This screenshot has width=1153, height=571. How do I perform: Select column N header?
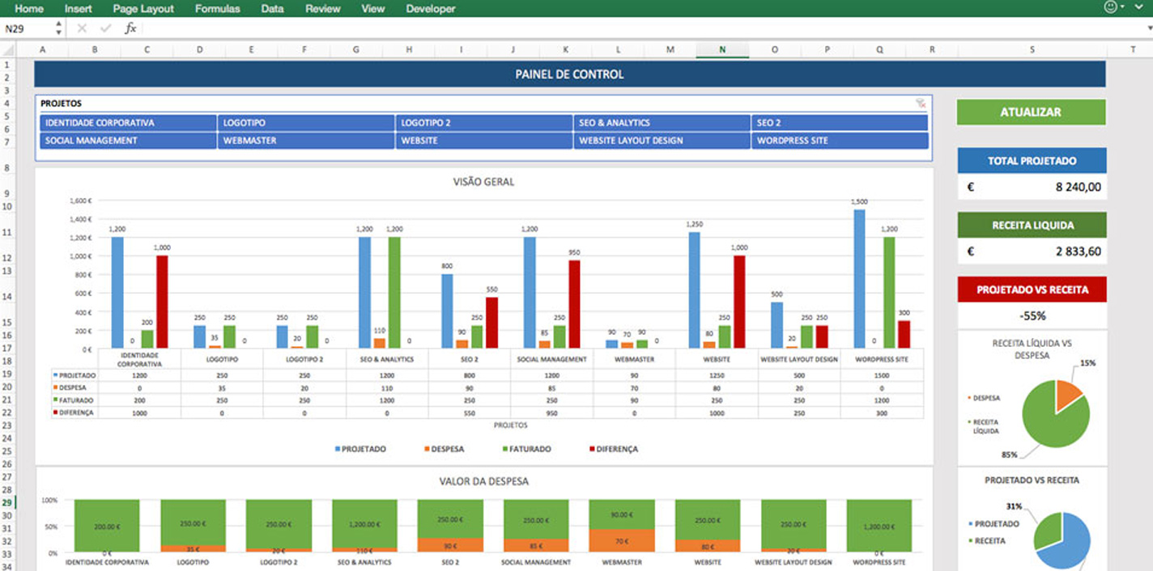coord(722,50)
